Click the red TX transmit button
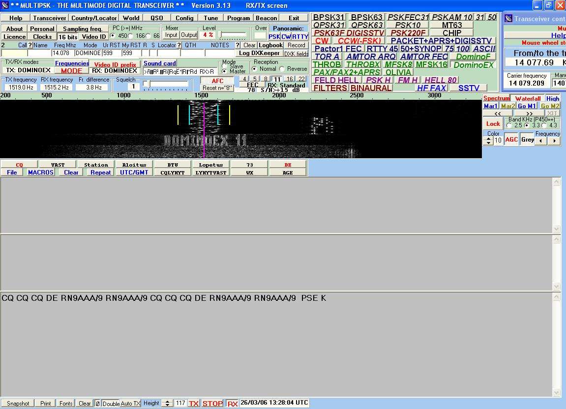This screenshot has height=409, width=566. point(194,403)
